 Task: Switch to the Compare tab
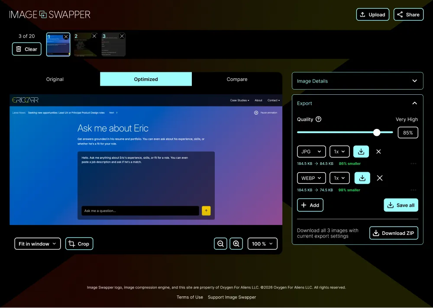237,79
